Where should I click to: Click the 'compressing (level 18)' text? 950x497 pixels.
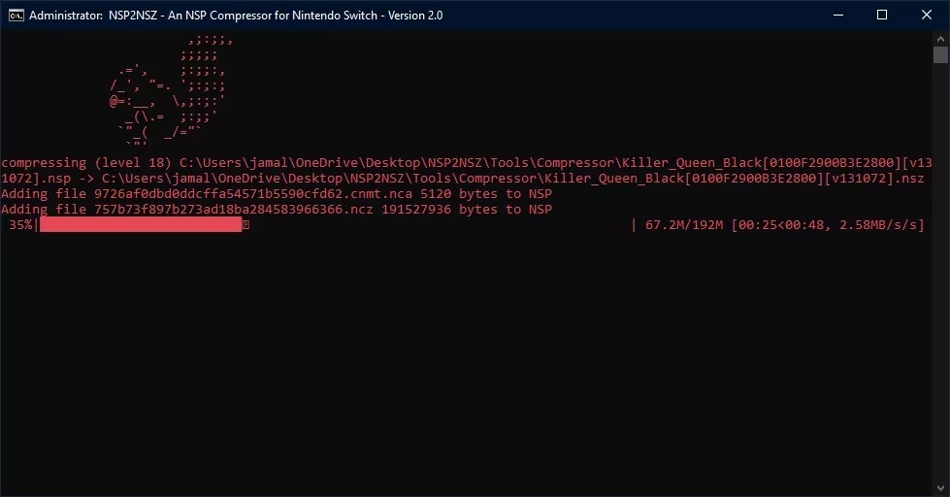pos(87,163)
